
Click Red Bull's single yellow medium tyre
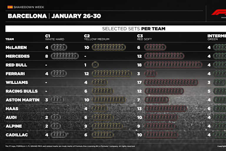(x=95, y=65)
